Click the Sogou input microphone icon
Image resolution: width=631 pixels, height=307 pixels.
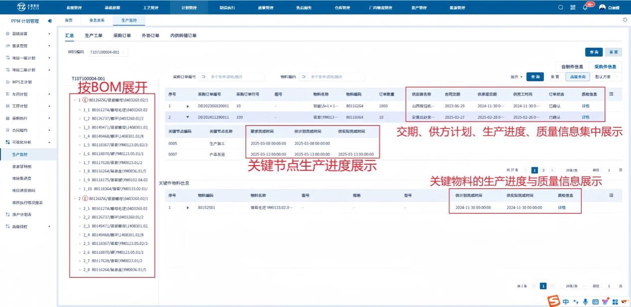click(585, 302)
